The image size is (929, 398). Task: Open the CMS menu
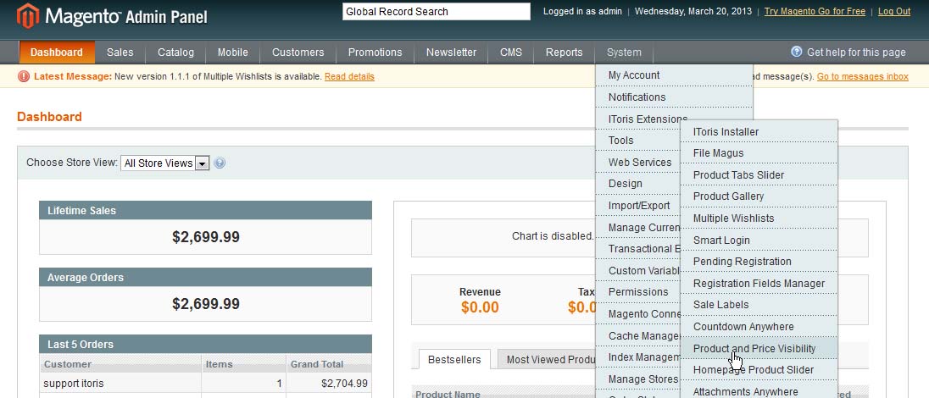pyautogui.click(x=511, y=53)
